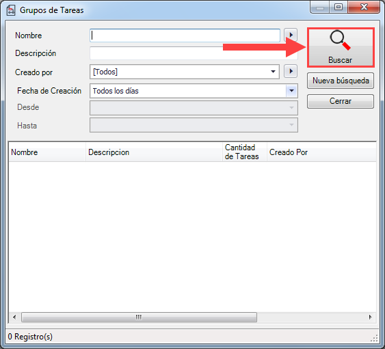Screen dimensions: 385x349
Task: Click the Creado Por column header
Action: [321, 152]
